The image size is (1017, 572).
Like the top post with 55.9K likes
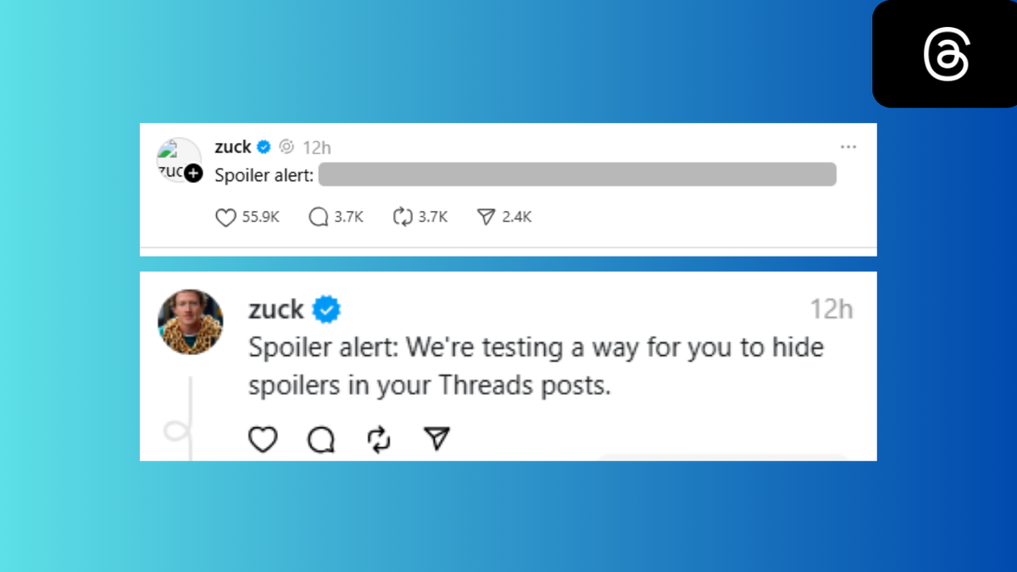[225, 218]
